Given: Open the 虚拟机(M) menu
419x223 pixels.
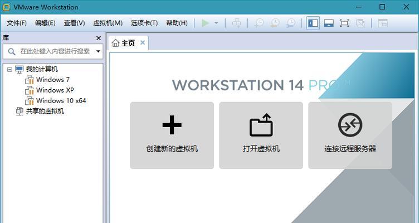Looking at the screenshot, I should click(x=108, y=23).
